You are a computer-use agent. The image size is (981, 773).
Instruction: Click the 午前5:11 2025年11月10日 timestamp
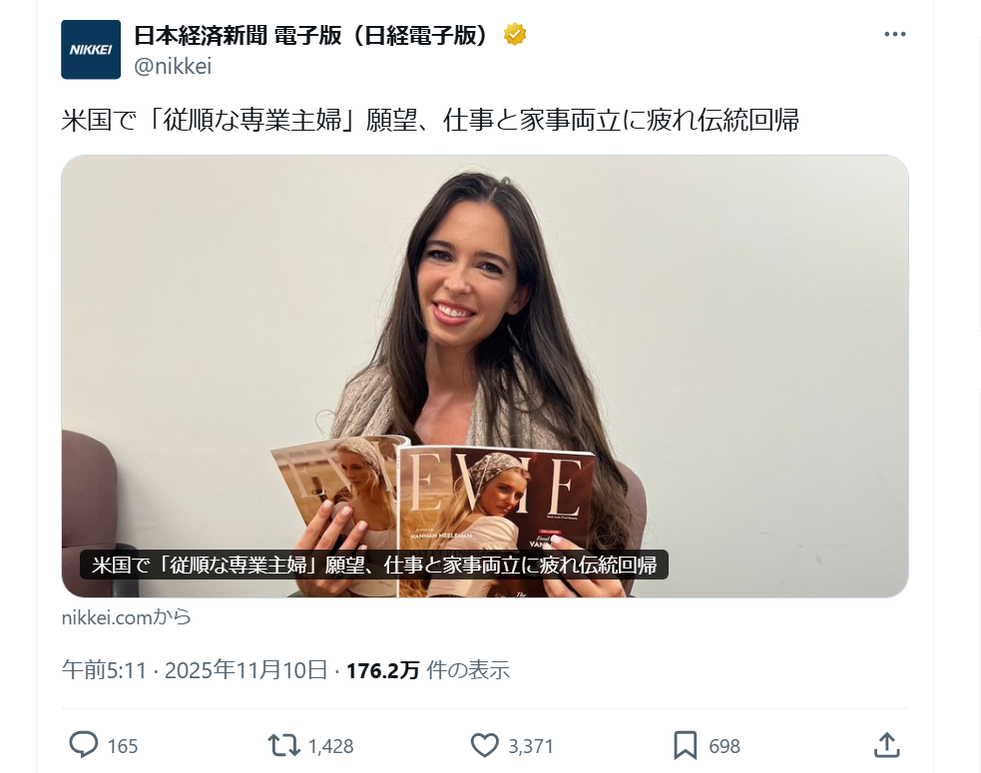pyautogui.click(x=195, y=670)
